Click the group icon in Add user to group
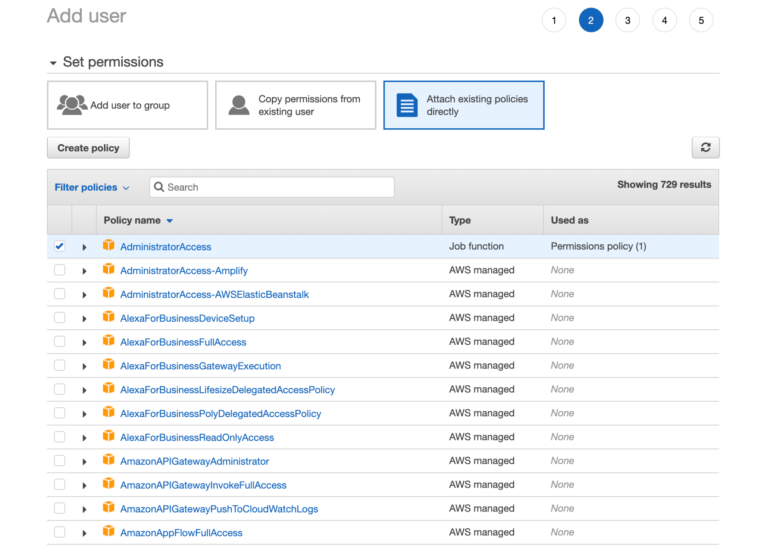This screenshot has width=764, height=548. pos(72,105)
